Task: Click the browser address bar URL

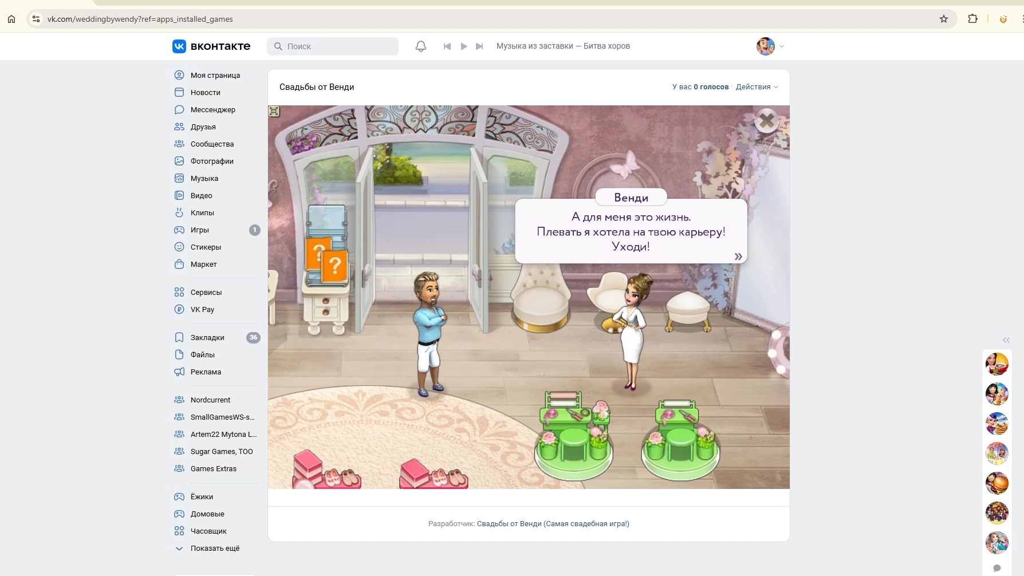Action: pyautogui.click(x=140, y=19)
